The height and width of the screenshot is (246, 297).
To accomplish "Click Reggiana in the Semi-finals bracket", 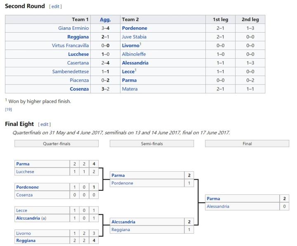I will click(121, 229).
